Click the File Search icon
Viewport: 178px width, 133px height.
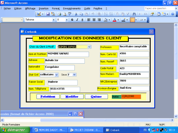[53, 14]
